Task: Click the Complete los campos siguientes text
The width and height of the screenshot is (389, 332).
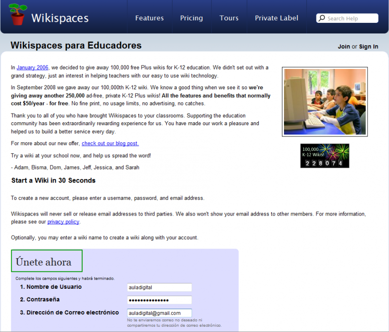Action: (x=65, y=279)
